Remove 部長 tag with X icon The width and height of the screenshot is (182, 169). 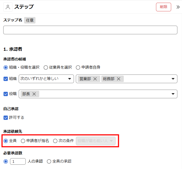click(34, 94)
